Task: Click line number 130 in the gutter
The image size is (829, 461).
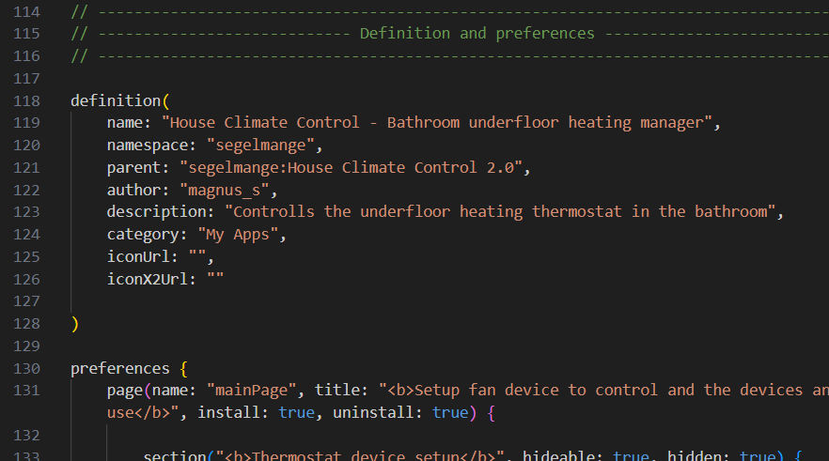Action: 26,368
